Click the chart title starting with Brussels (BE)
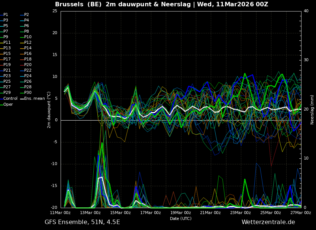Viewport: 316px width, 230px height. coord(162,4)
